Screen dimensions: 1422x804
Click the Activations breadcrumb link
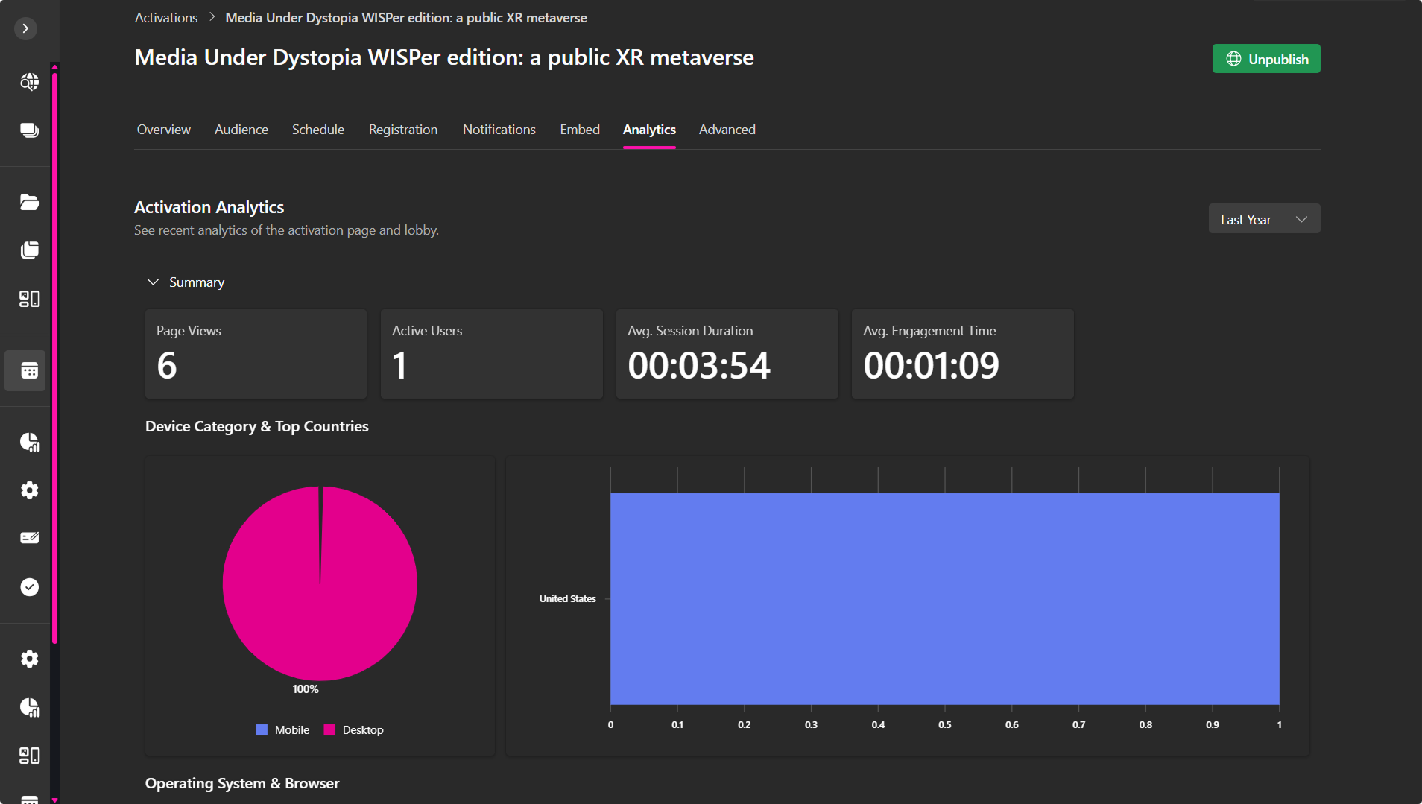tap(166, 18)
